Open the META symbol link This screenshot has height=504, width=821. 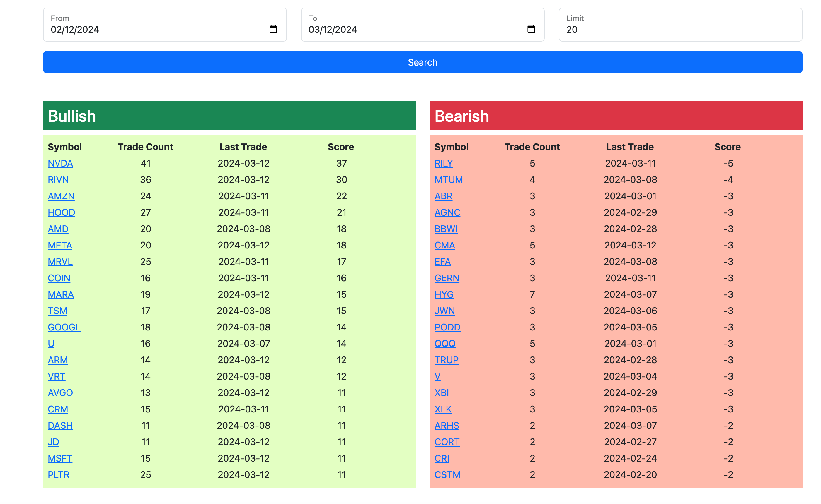[x=60, y=245]
